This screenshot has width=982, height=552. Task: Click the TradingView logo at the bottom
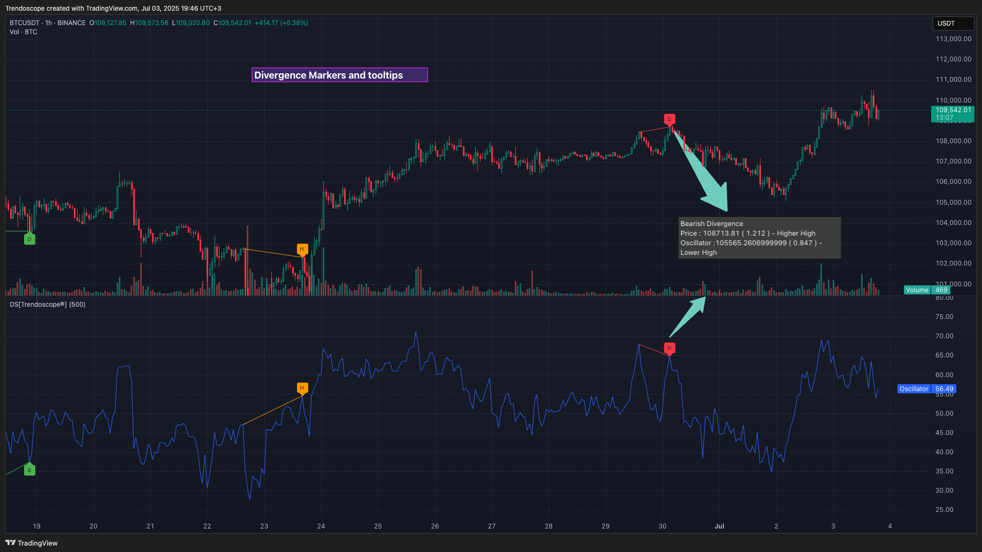coord(32,543)
